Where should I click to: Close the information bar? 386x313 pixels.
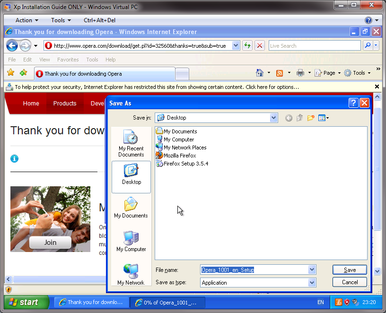click(x=377, y=87)
